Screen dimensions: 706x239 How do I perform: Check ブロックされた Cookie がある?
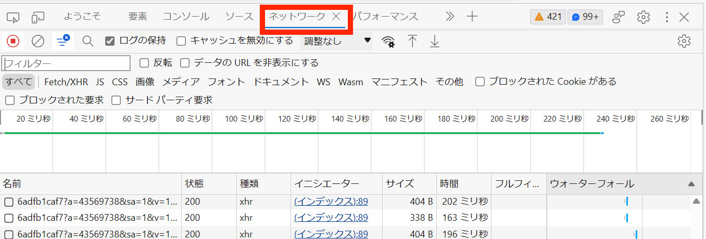[480, 82]
